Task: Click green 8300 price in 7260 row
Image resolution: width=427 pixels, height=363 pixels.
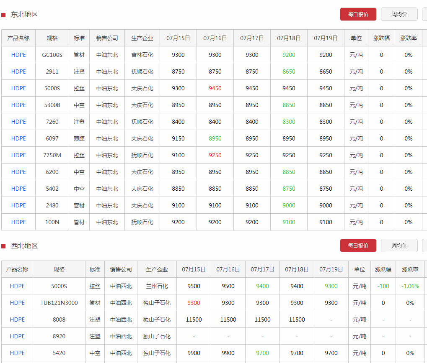Action: pos(289,122)
